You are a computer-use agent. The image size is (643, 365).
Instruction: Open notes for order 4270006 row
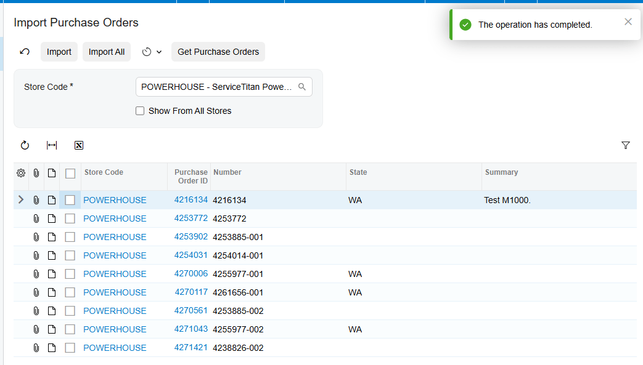tap(52, 274)
